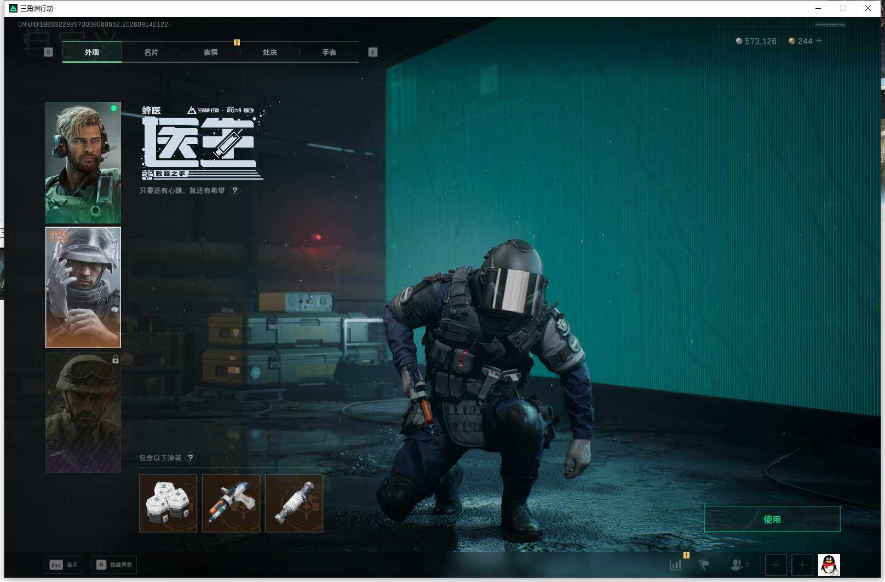Go to the 处决 tab
885x582 pixels.
pos(269,52)
